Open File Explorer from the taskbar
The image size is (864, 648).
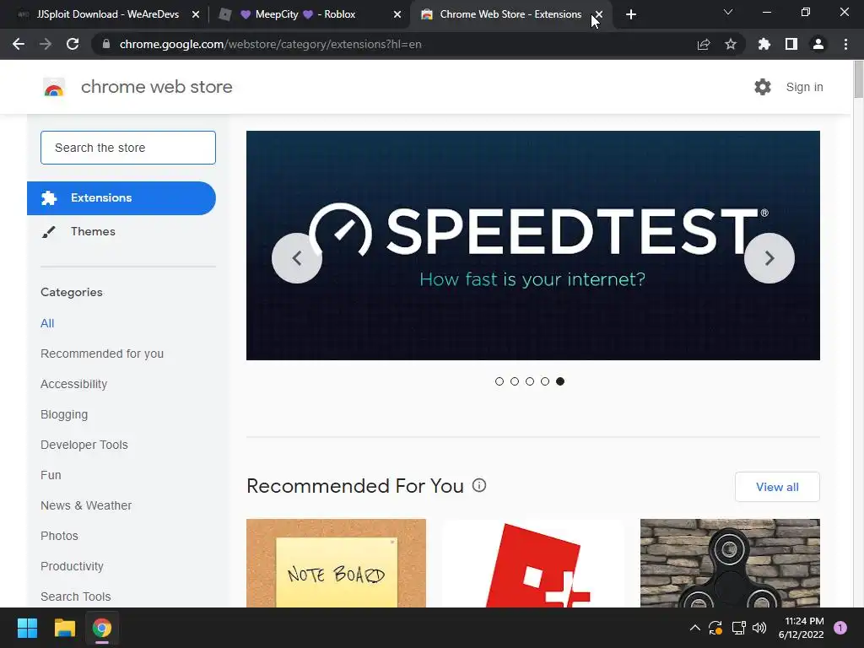click(64, 628)
